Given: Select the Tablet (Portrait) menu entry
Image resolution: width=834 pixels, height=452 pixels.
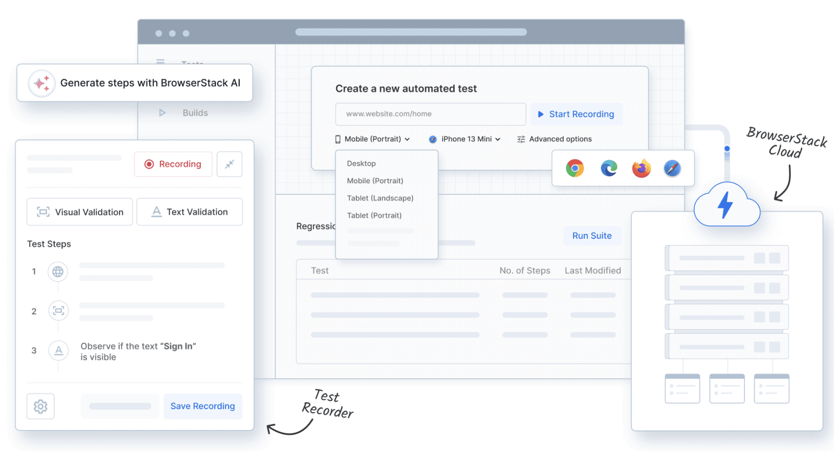Looking at the screenshot, I should (x=374, y=215).
